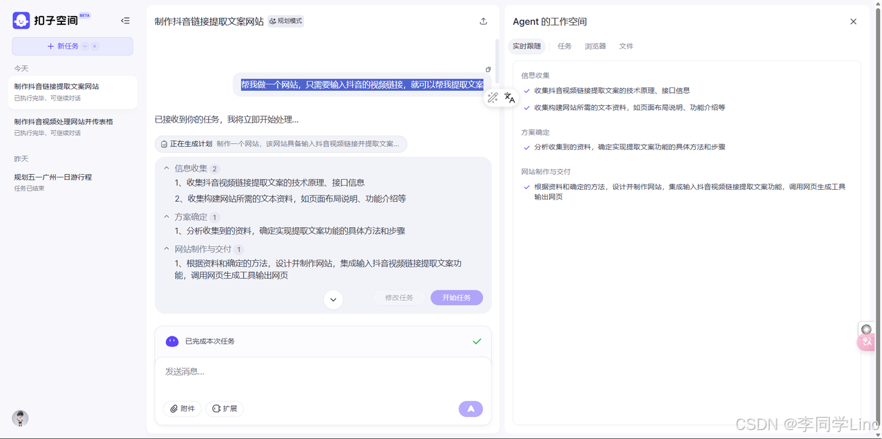Click the 昨天 group label in sidebar
882x439 pixels.
(21, 159)
